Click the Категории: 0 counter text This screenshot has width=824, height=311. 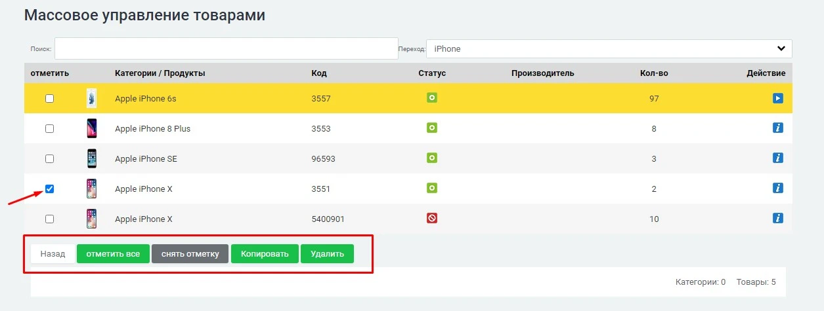[x=701, y=282]
